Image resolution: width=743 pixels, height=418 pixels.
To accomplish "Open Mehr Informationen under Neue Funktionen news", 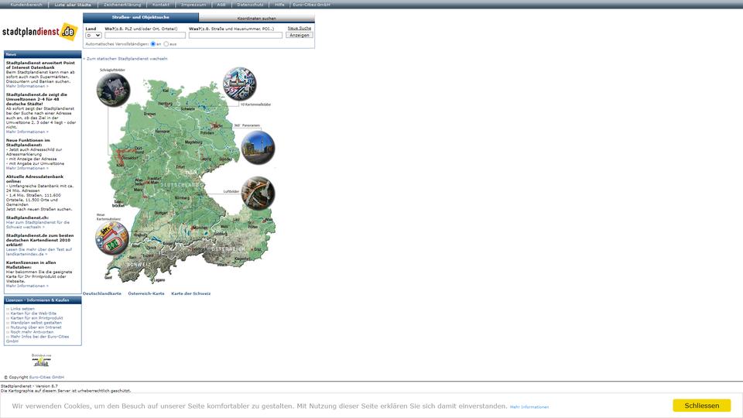I will (x=27, y=168).
